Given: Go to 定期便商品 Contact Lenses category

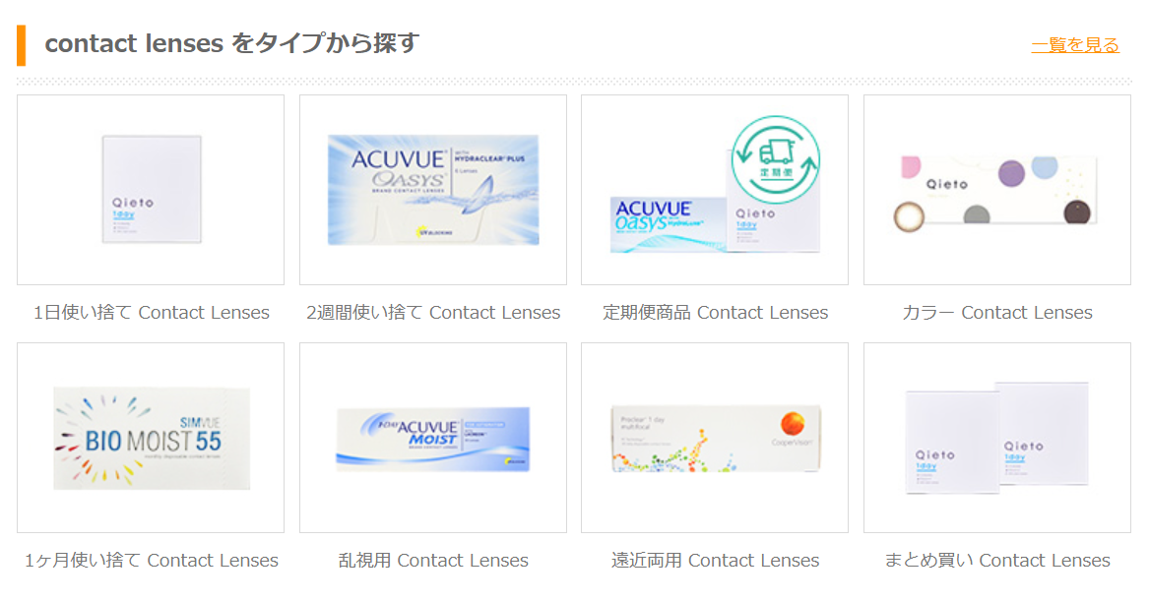Looking at the screenshot, I should pyautogui.click(x=715, y=313).
